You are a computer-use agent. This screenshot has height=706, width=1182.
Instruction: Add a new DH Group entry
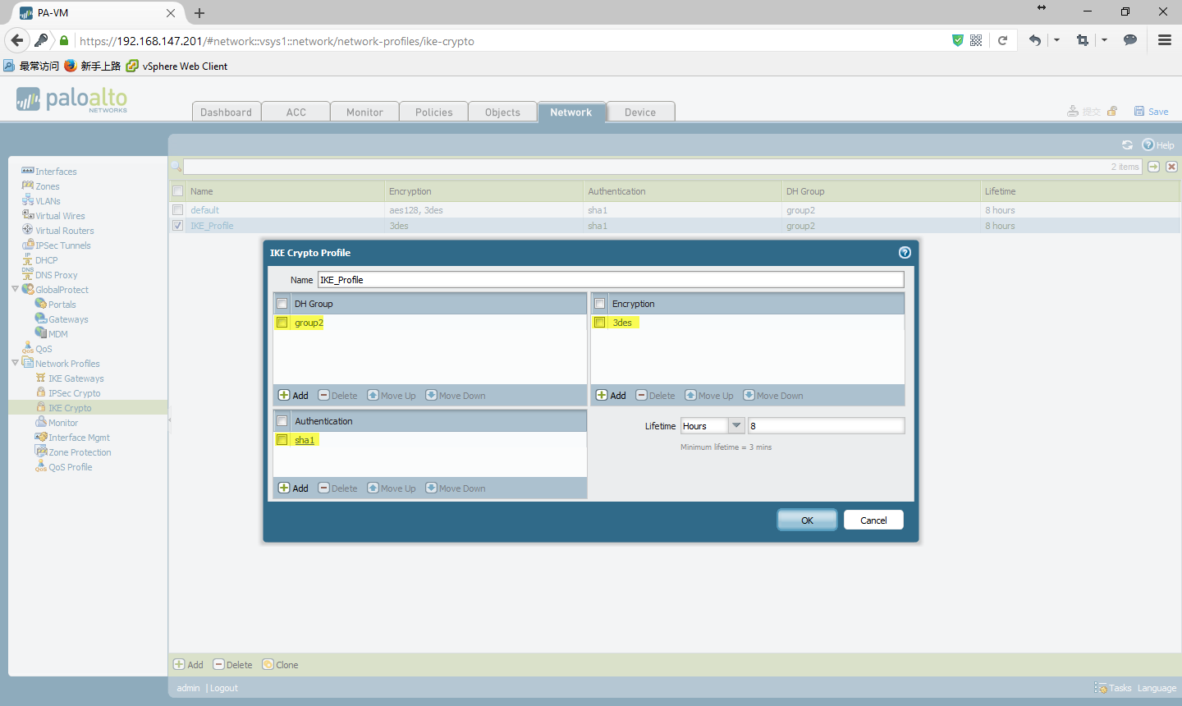coord(294,396)
